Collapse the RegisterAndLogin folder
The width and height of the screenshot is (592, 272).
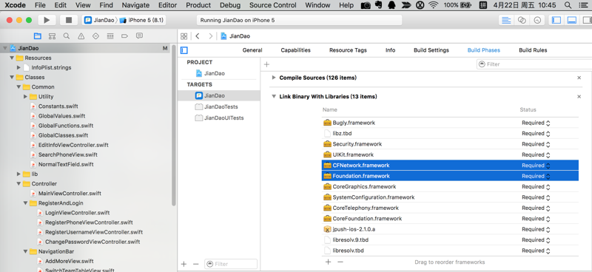pyautogui.click(x=25, y=203)
